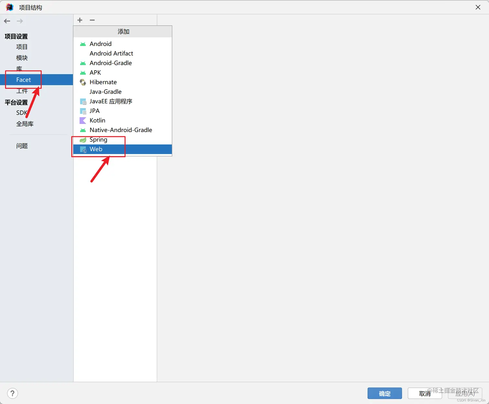Click the Android facet icon
The image size is (489, 404).
[x=83, y=44]
